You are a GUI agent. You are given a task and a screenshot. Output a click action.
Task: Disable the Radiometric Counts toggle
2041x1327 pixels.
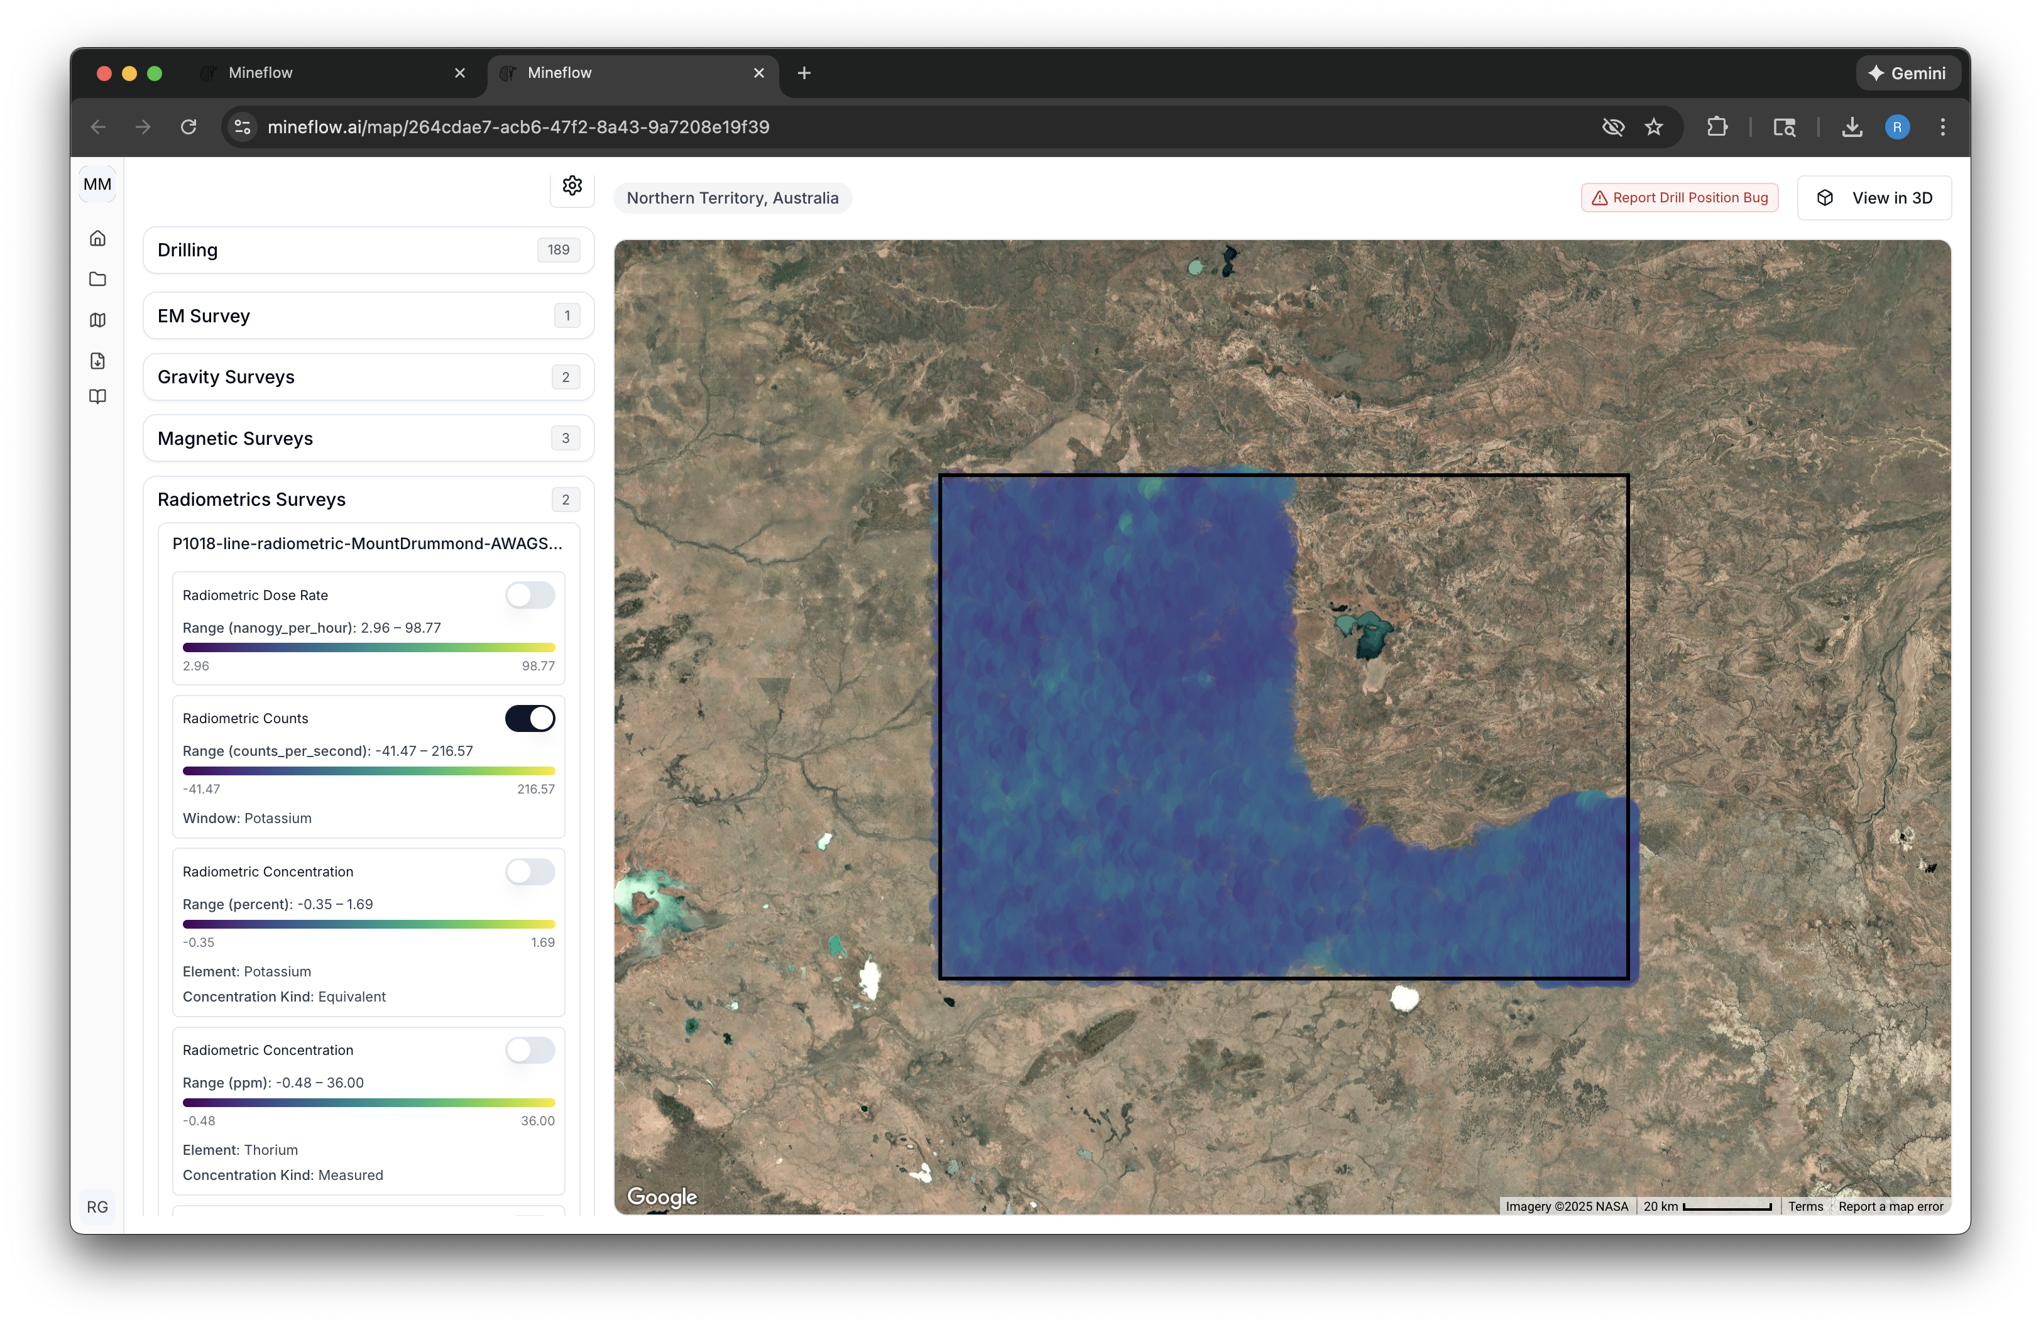click(530, 718)
